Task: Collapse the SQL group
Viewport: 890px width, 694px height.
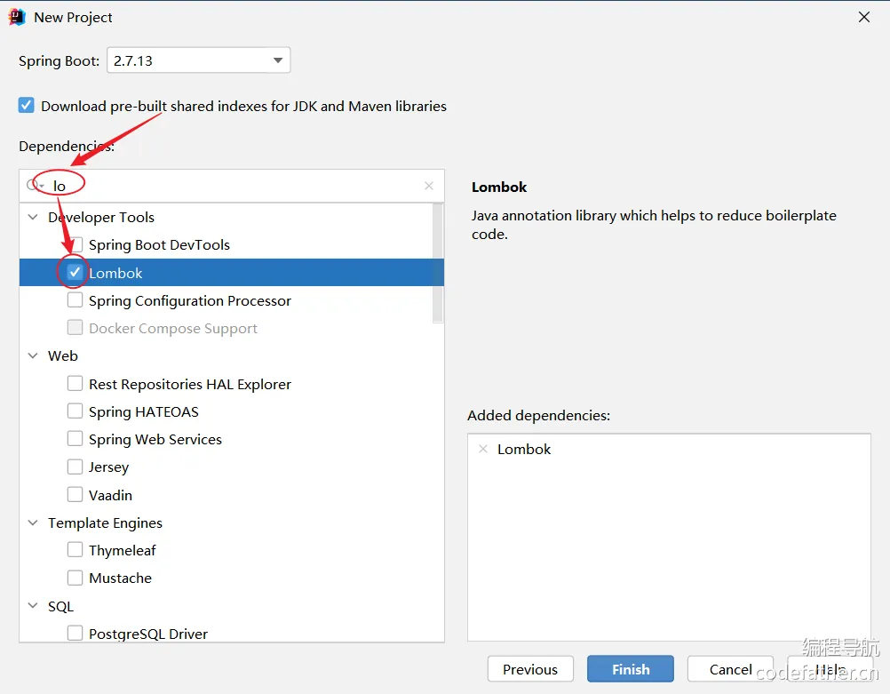Action: point(33,606)
